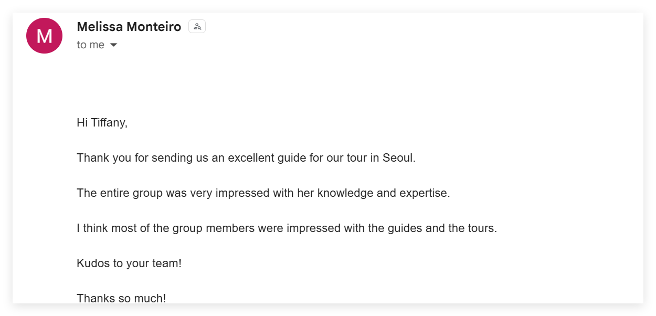Click the sender name Melissa Monteiro
This screenshot has width=656, height=316.
129,27
